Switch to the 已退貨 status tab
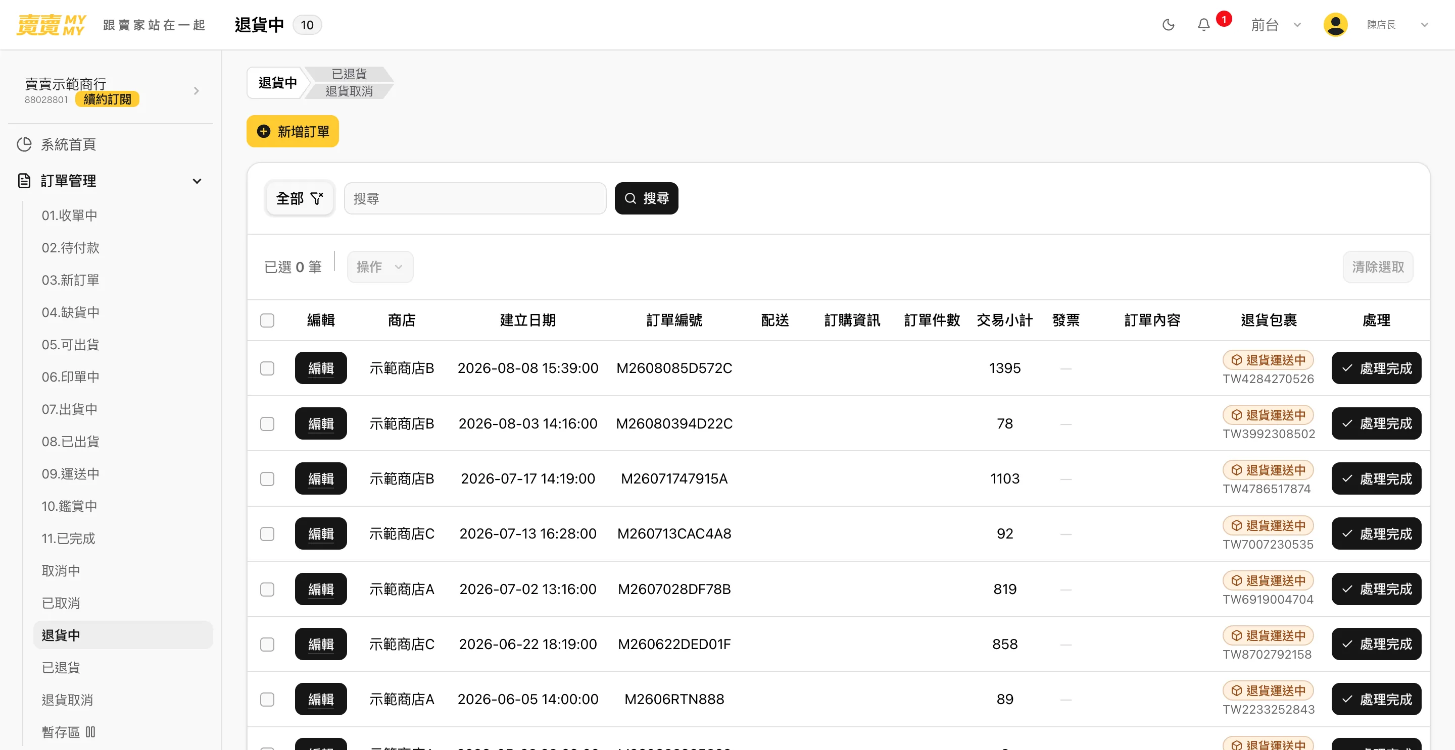 click(349, 74)
